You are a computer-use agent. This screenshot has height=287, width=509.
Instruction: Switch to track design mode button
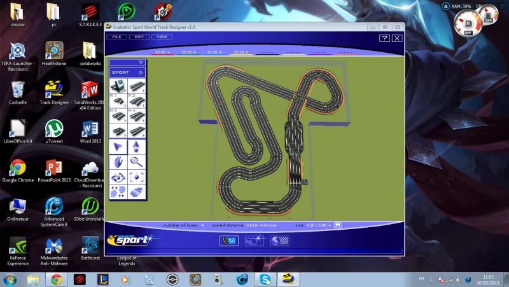[x=228, y=240]
